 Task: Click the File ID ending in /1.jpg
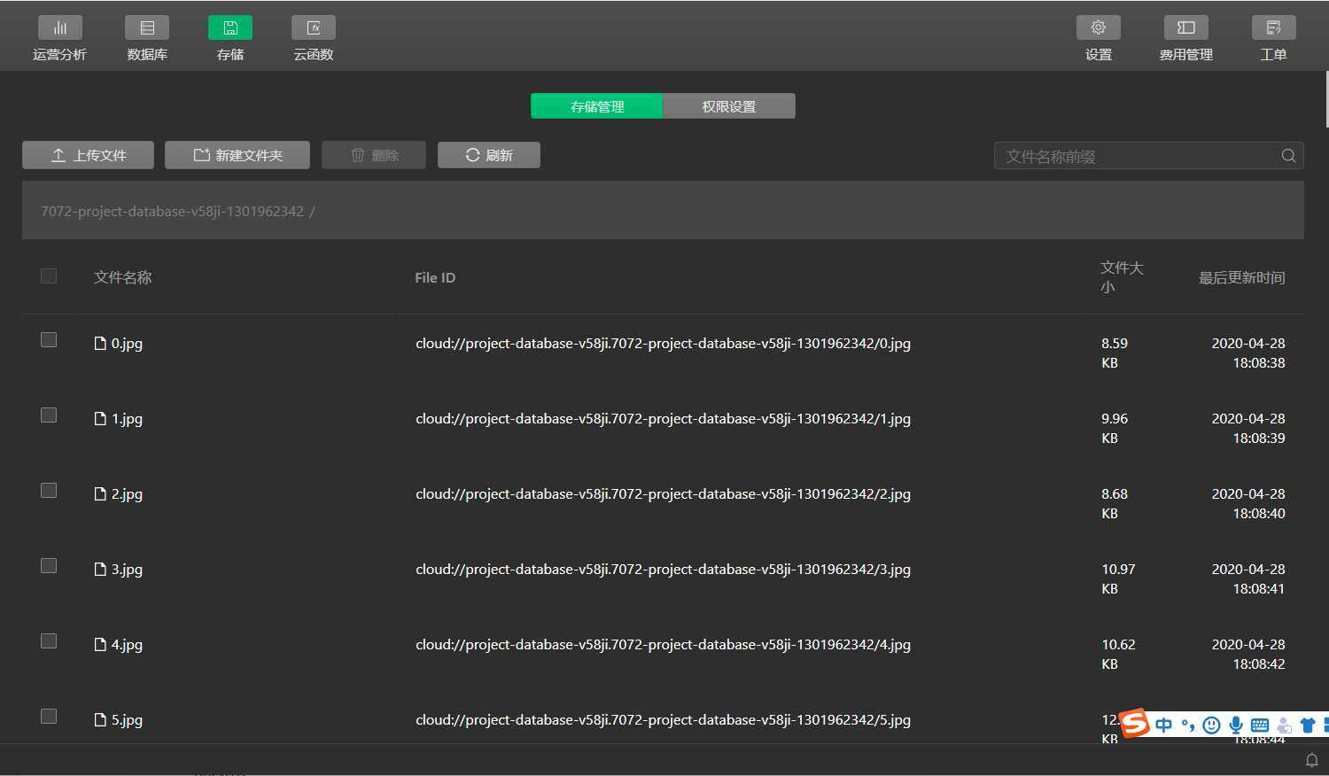[663, 419]
